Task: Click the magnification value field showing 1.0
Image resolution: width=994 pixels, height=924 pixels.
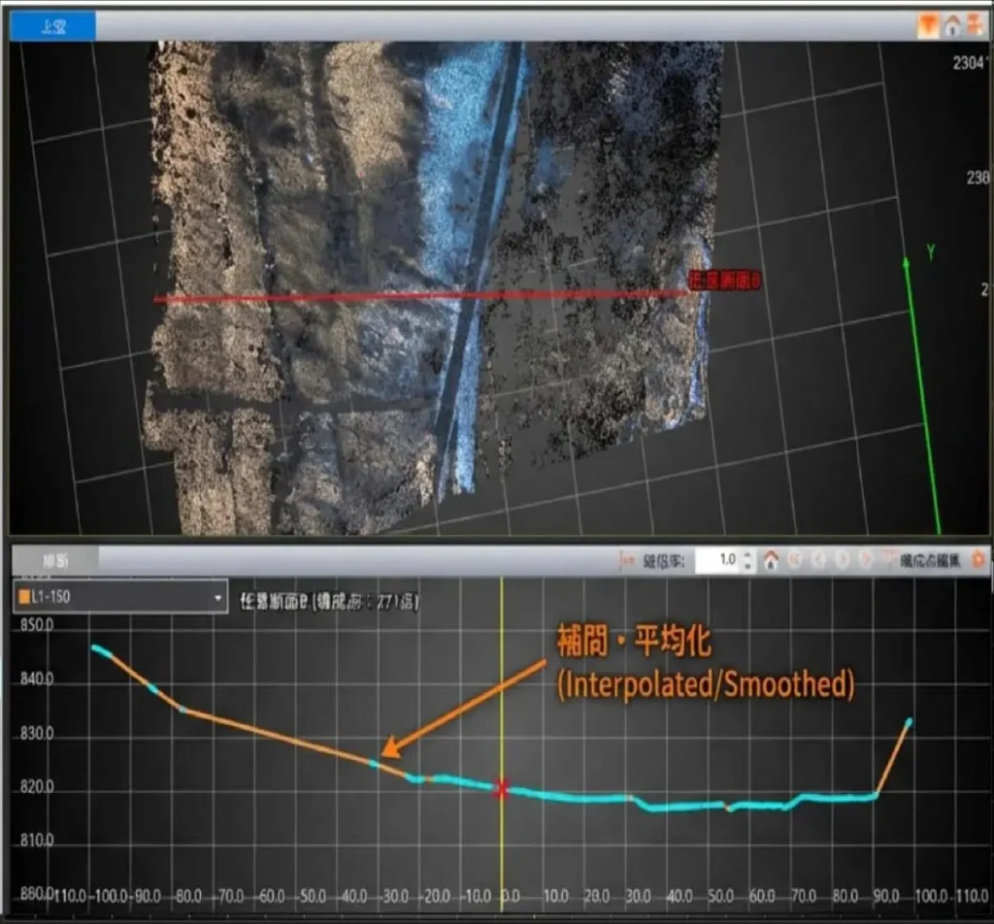Action: pos(716,560)
